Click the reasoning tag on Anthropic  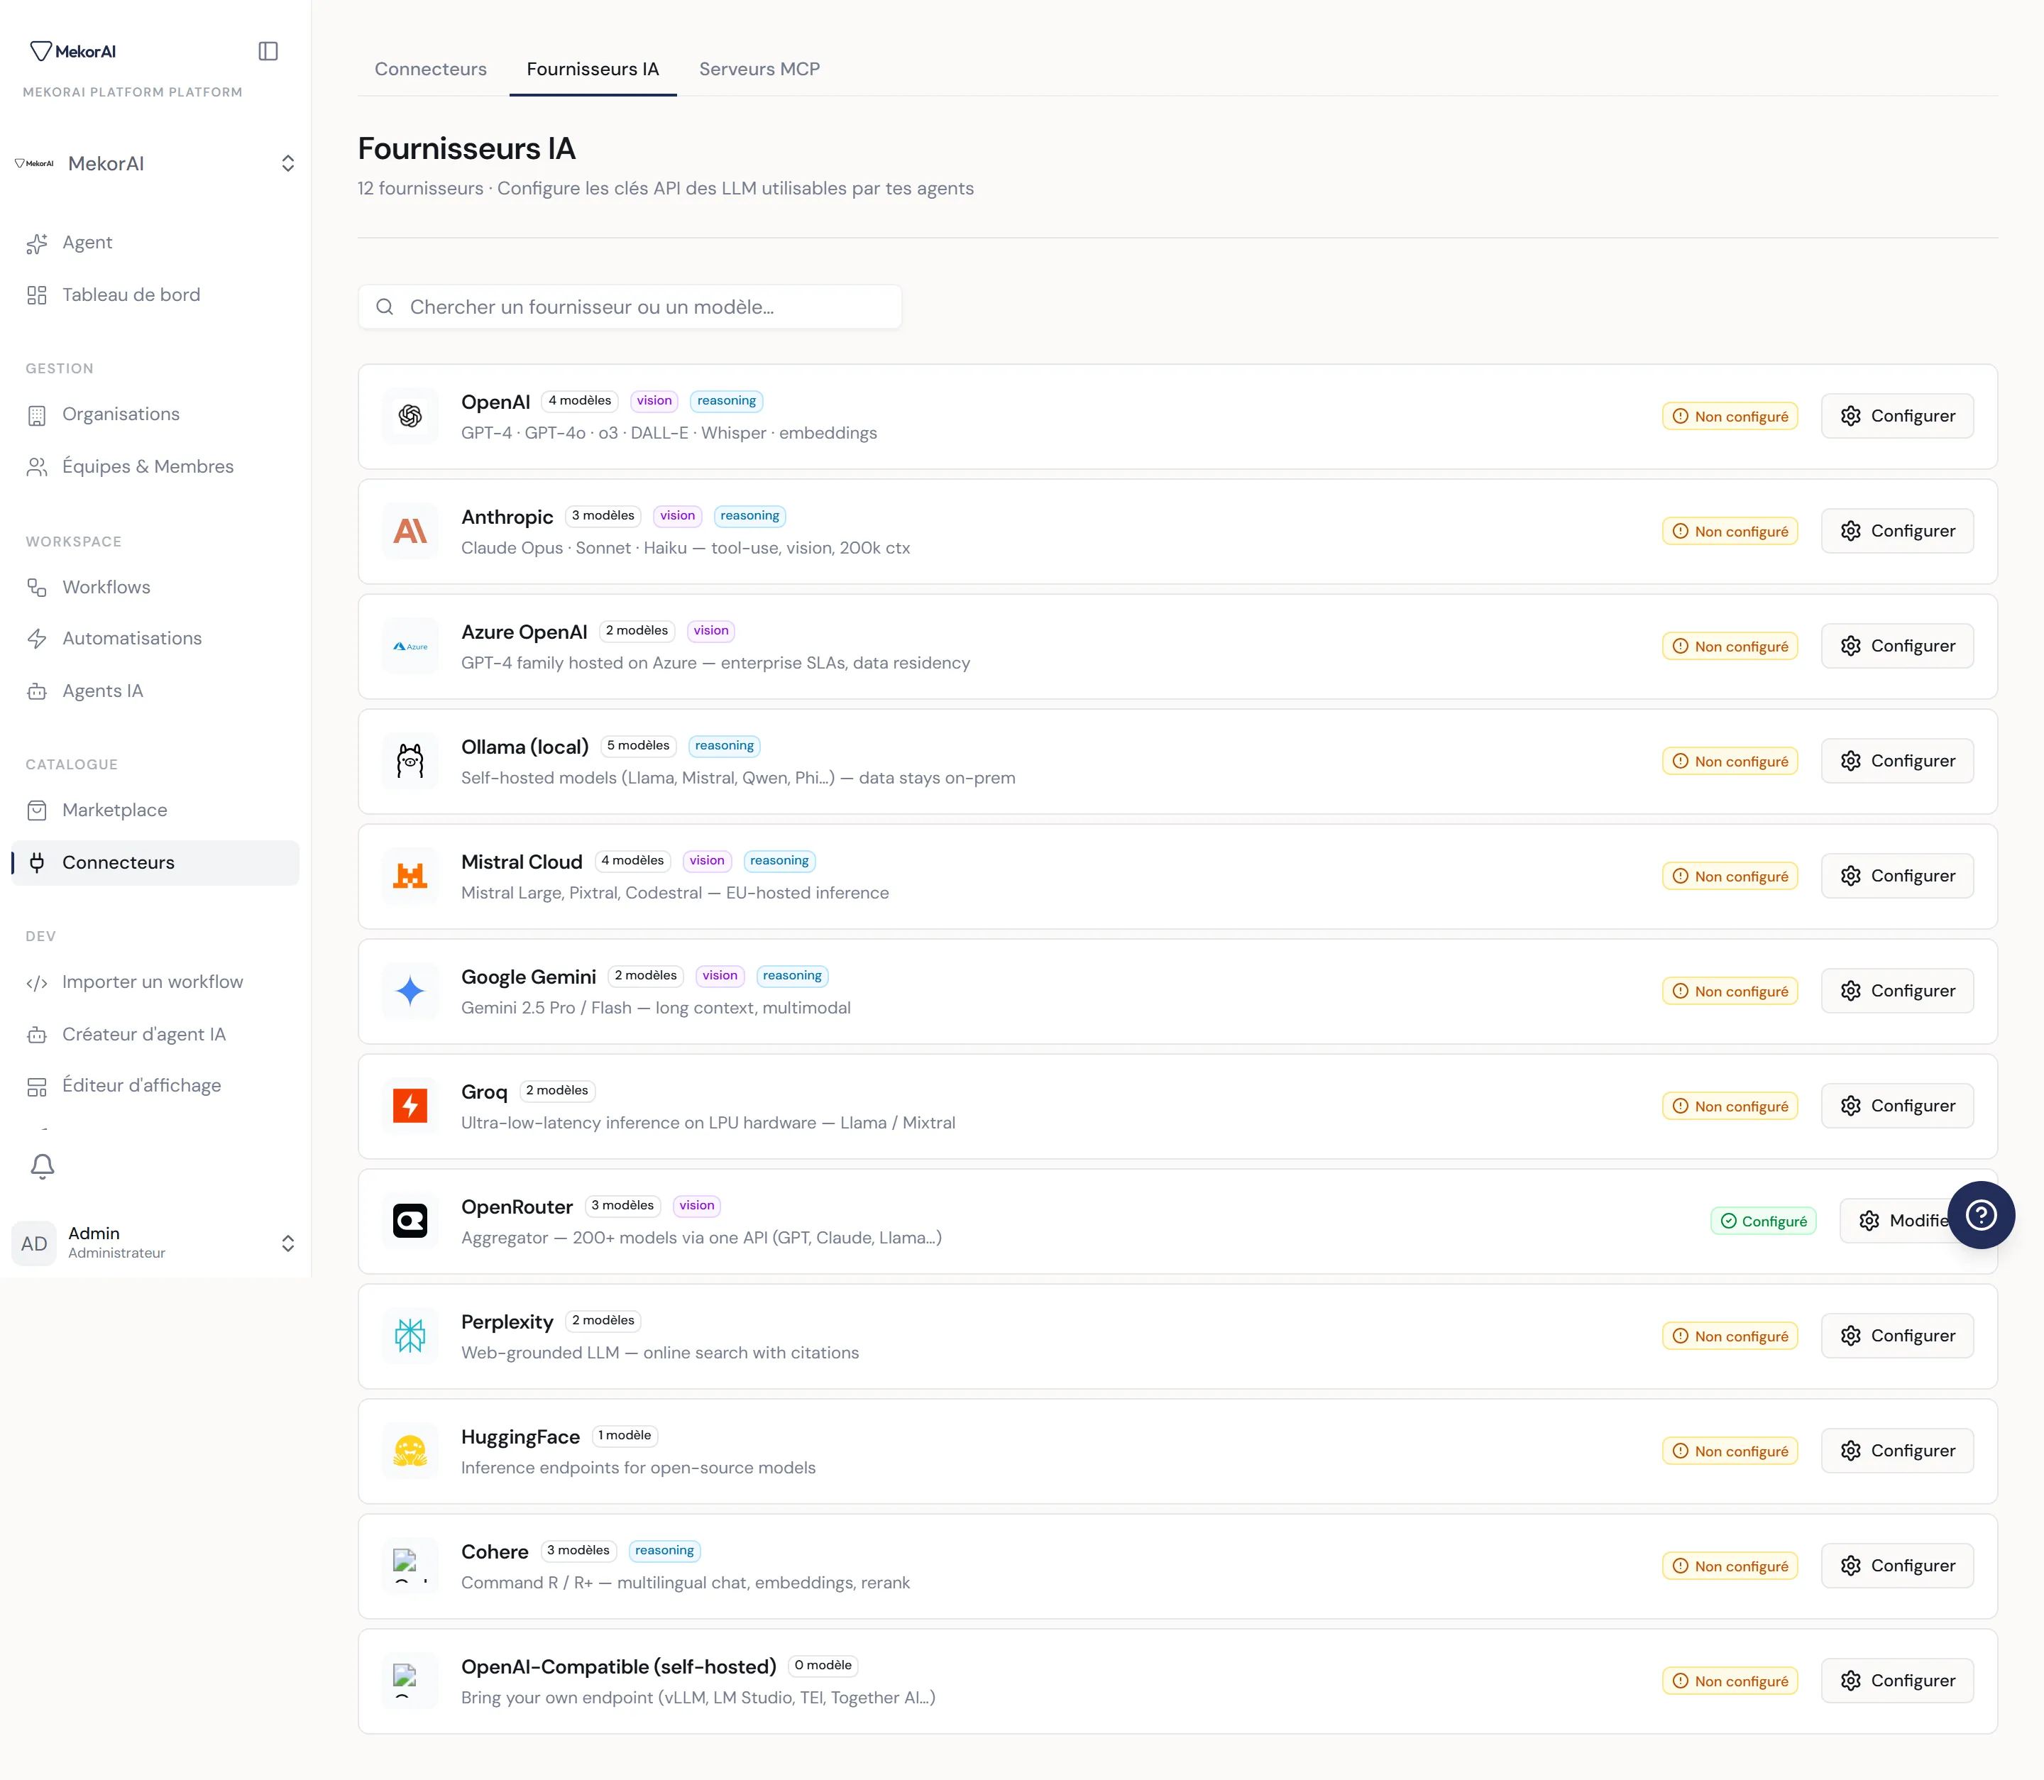(750, 517)
